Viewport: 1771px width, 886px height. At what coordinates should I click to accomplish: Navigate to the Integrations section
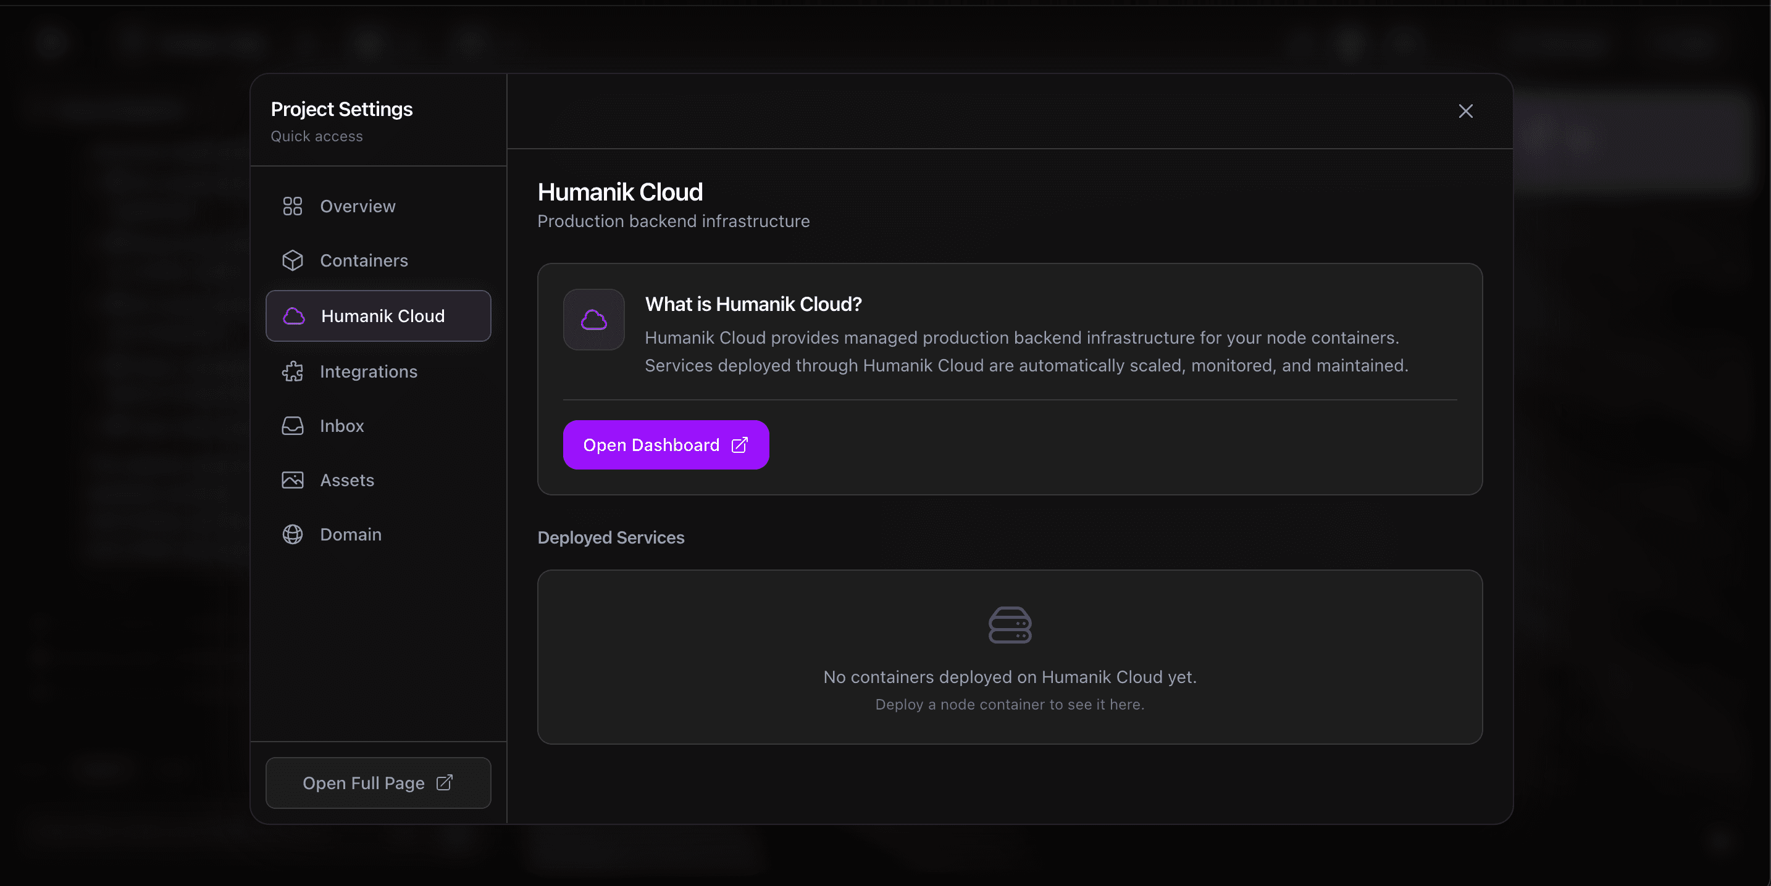click(x=369, y=371)
